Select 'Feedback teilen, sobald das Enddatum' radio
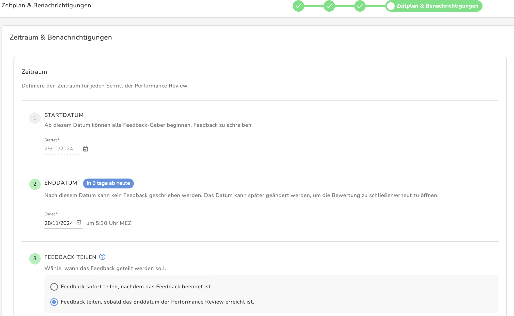514x316 pixels. pyautogui.click(x=54, y=302)
